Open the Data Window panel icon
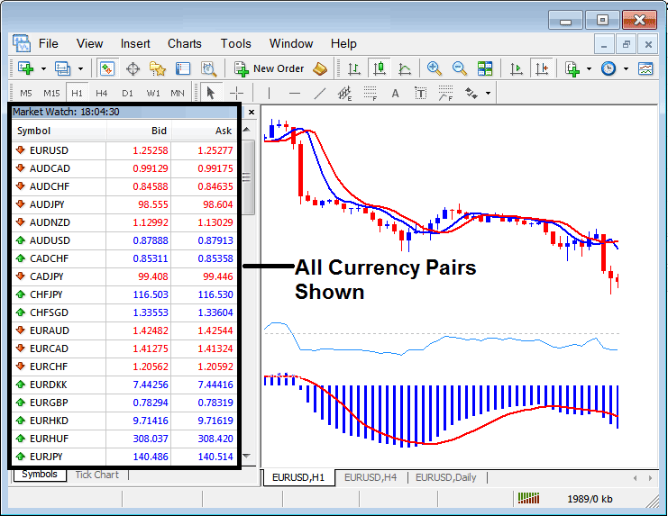Viewport: 668px width, 516px height. coord(133,68)
